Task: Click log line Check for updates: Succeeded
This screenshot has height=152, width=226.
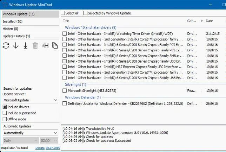Action: (x=97, y=141)
